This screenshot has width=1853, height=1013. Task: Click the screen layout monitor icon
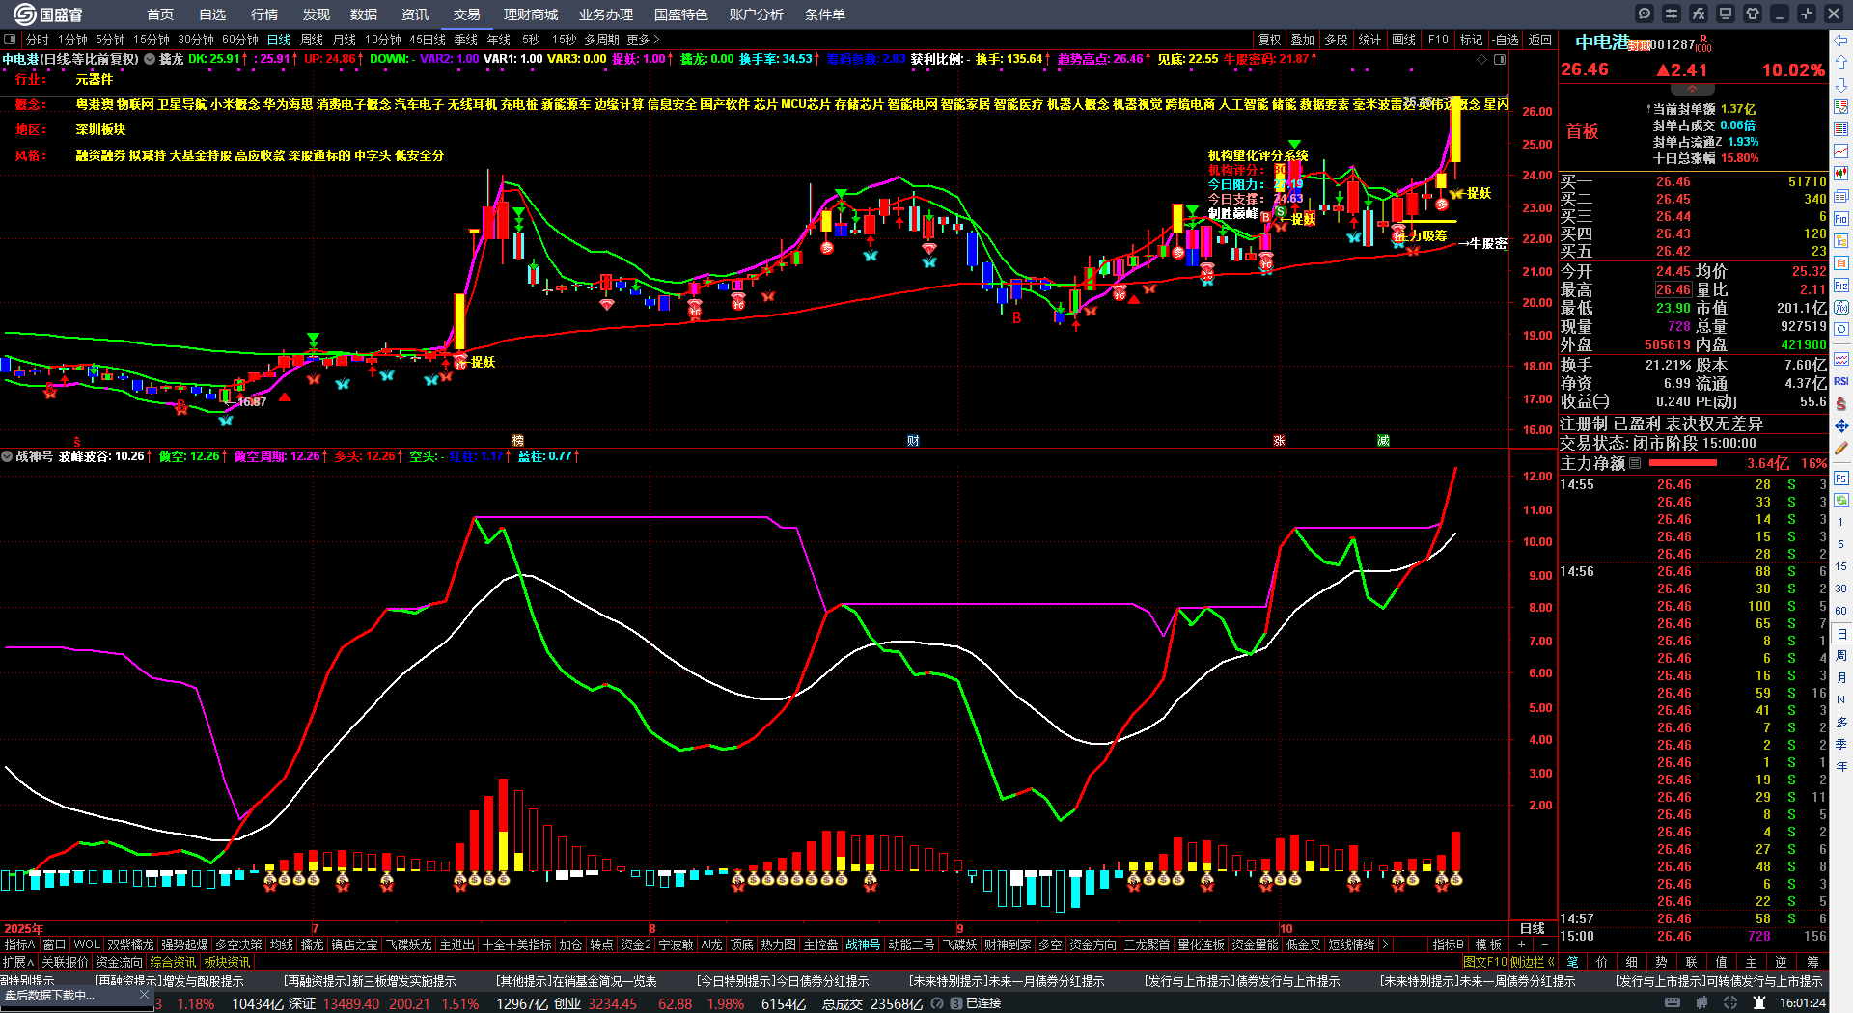tap(1726, 14)
